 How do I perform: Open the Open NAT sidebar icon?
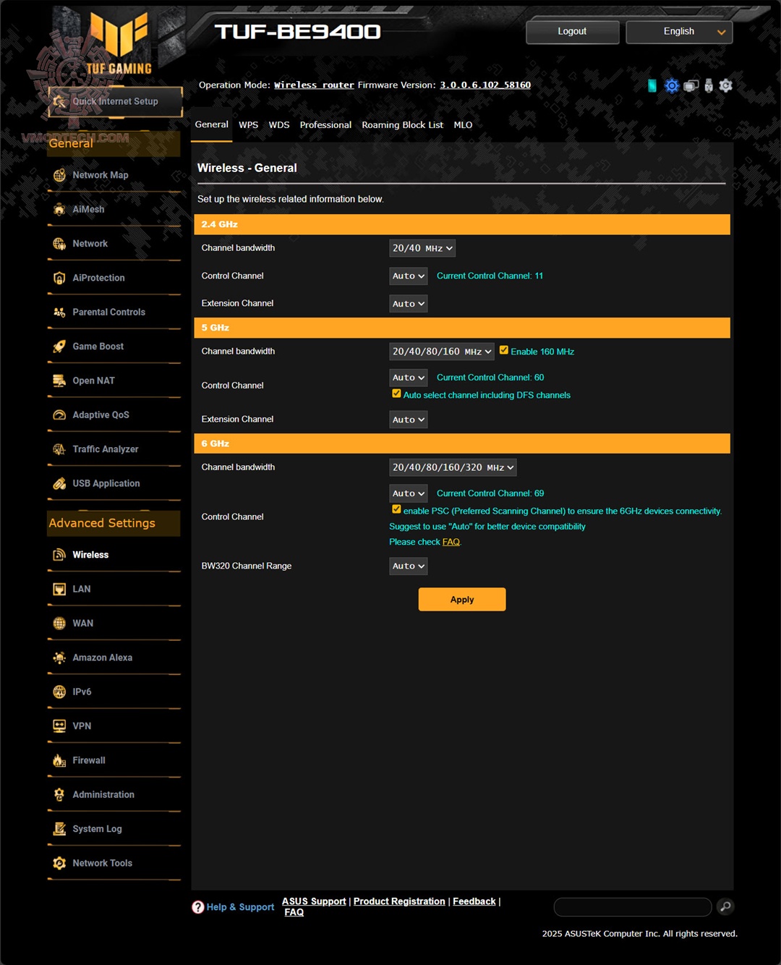pos(59,381)
